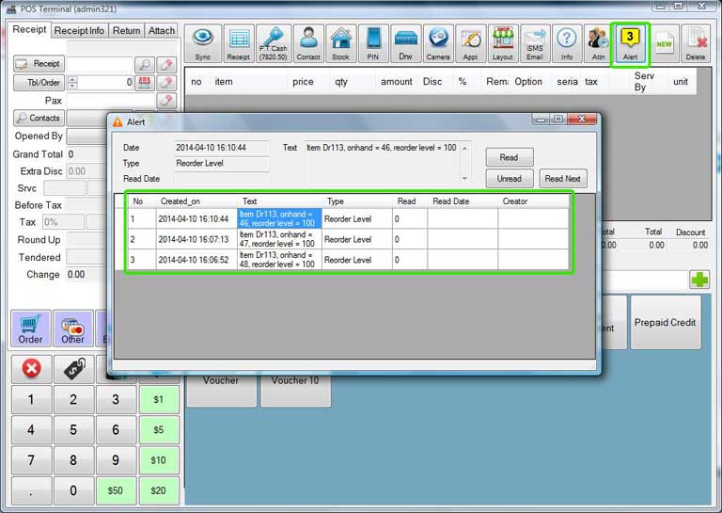Click the alert Text box scrollbar
722x513 pixels.
tap(464, 163)
